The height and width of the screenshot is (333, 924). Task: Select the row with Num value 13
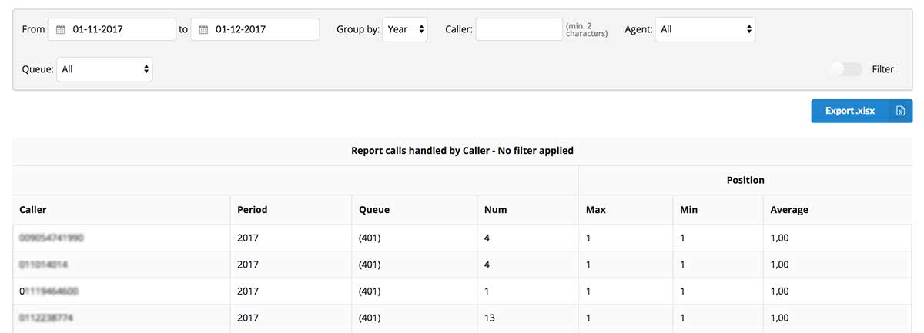coord(490,318)
